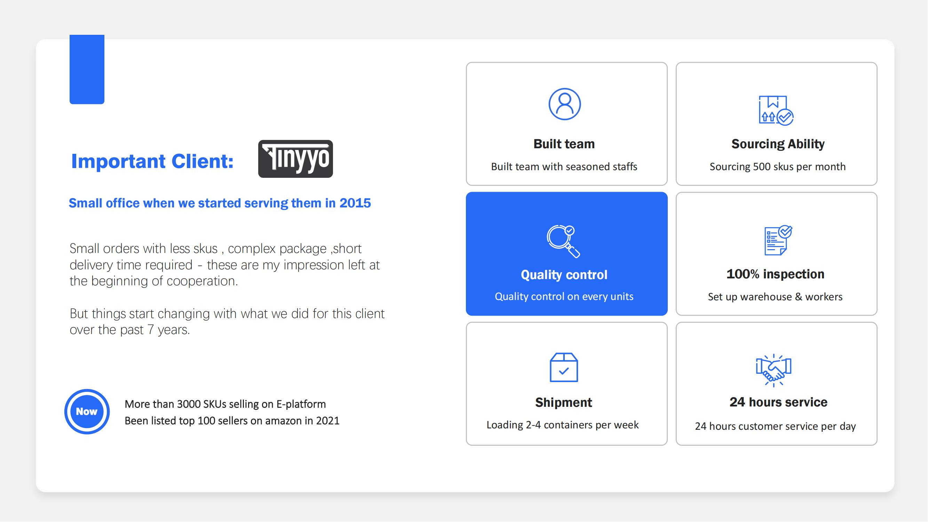Click the circular blue Now badge
The height and width of the screenshot is (522, 928).
click(x=87, y=411)
